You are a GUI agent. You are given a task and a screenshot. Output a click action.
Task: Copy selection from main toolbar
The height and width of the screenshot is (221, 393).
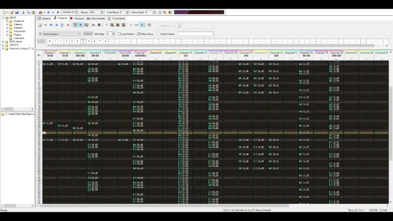click(x=28, y=12)
